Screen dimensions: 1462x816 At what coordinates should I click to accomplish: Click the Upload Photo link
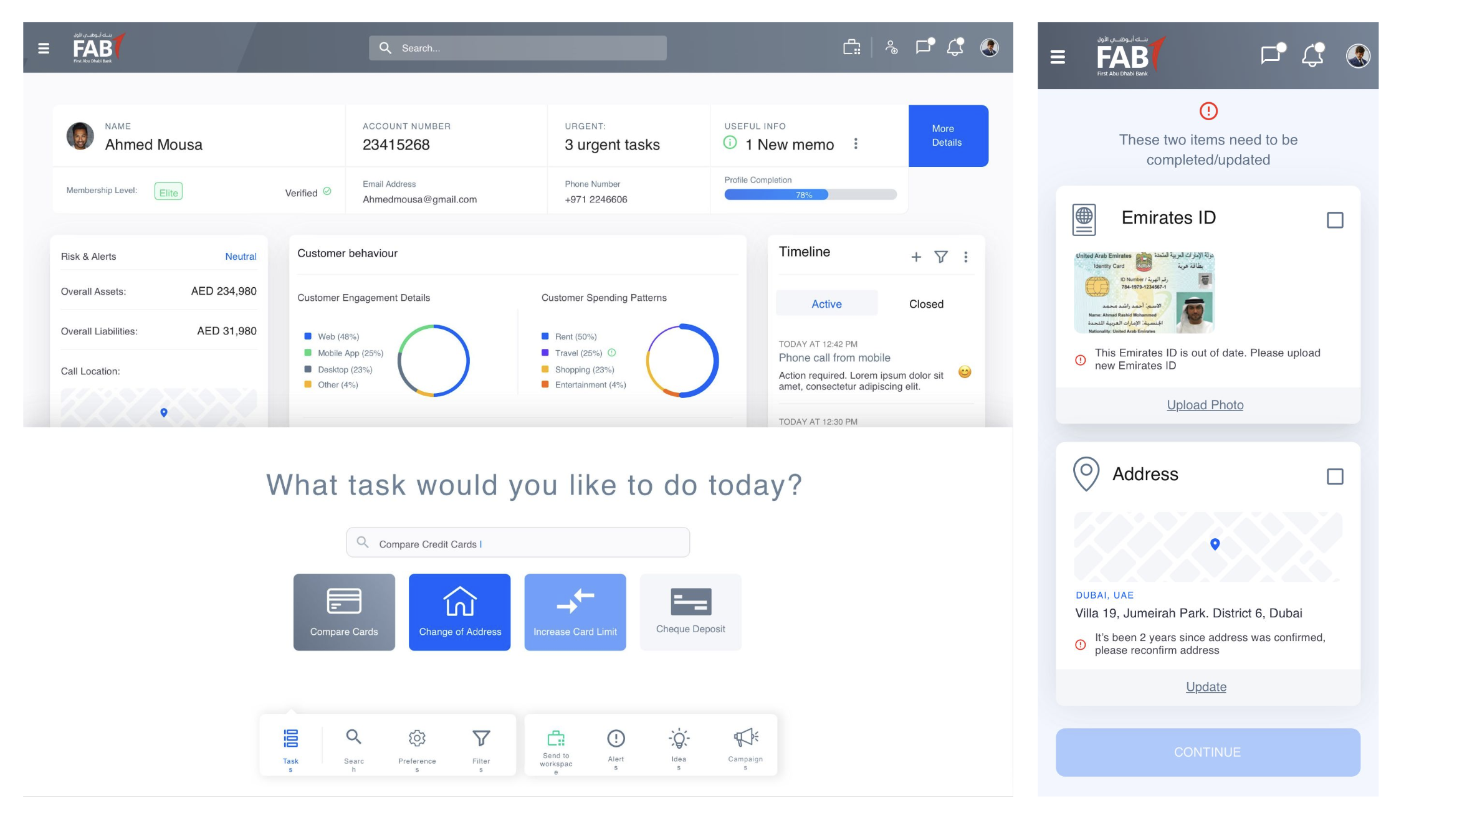click(1205, 405)
